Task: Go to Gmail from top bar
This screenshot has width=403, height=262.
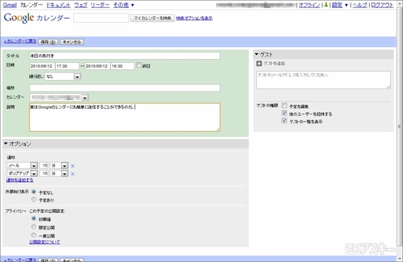Action: [x=10, y=5]
